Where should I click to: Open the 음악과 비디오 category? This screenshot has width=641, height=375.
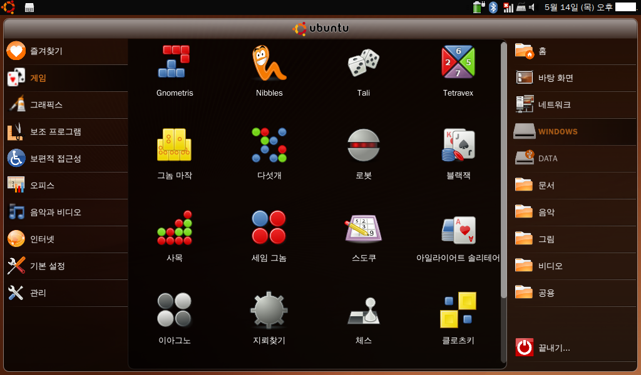click(x=66, y=212)
